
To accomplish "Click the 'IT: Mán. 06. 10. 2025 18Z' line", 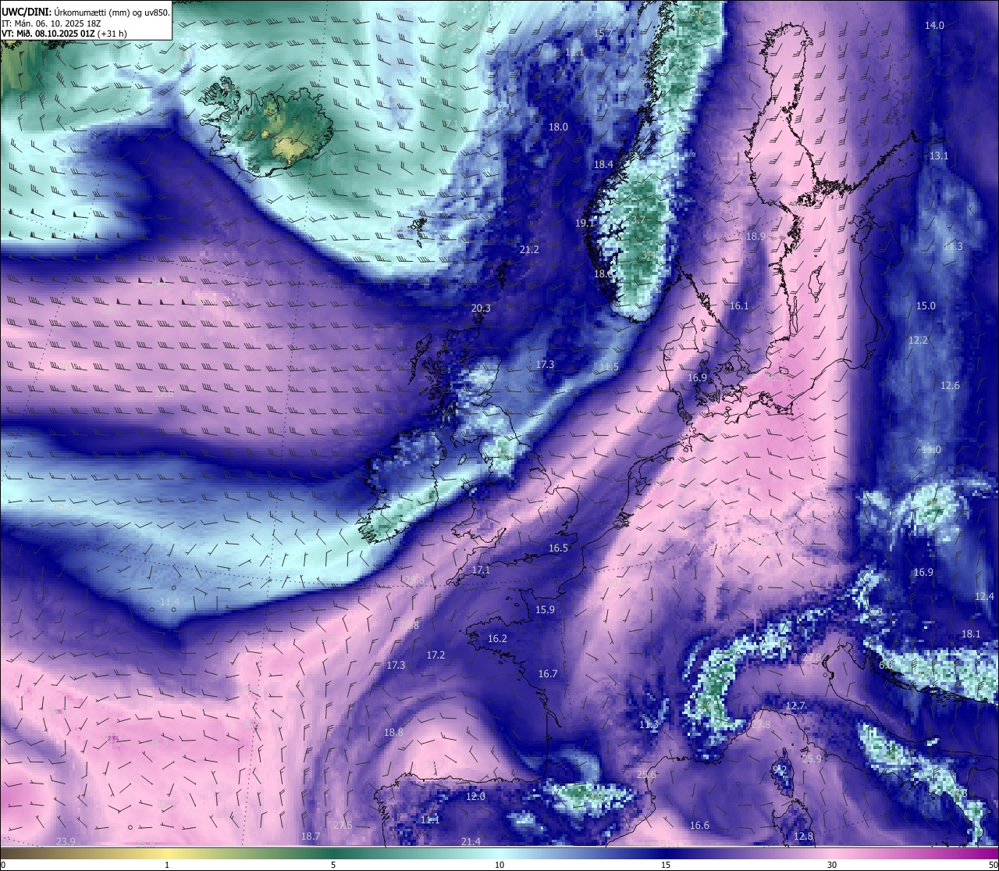I will (x=52, y=23).
